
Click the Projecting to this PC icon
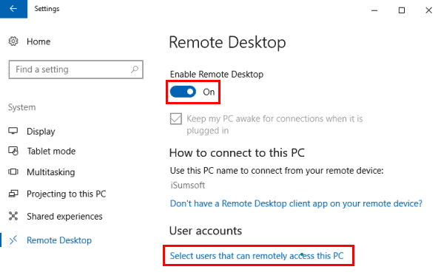(x=13, y=194)
